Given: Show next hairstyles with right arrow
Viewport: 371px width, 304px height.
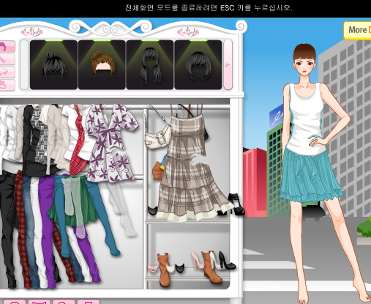Looking at the screenshot, I should point(228,65).
